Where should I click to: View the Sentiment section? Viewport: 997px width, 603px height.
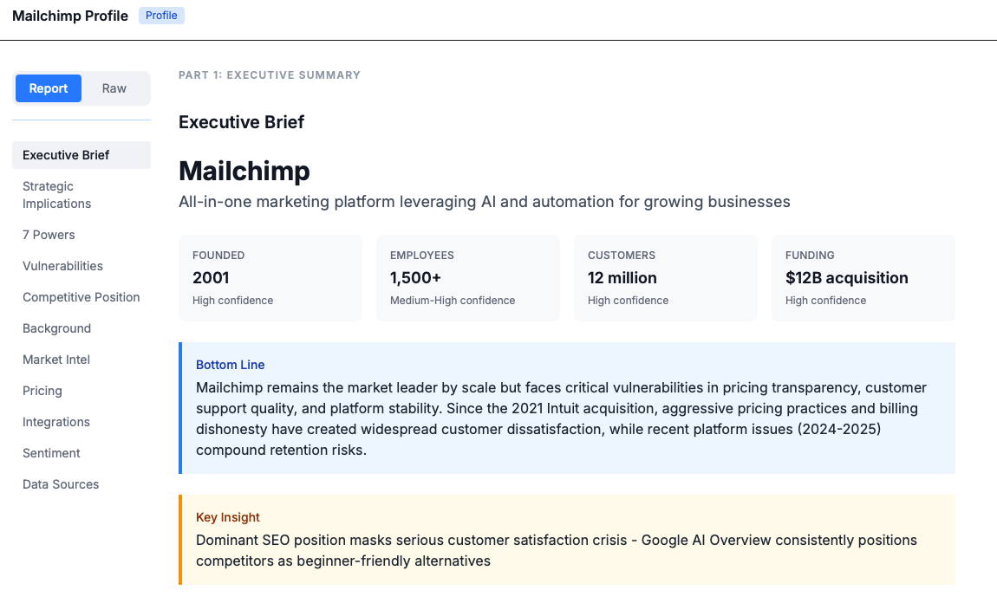[51, 453]
